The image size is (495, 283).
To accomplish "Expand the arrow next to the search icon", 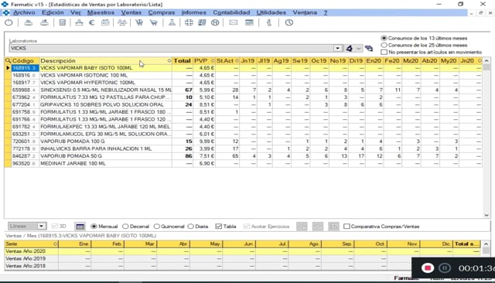I will pyautogui.click(x=359, y=48).
